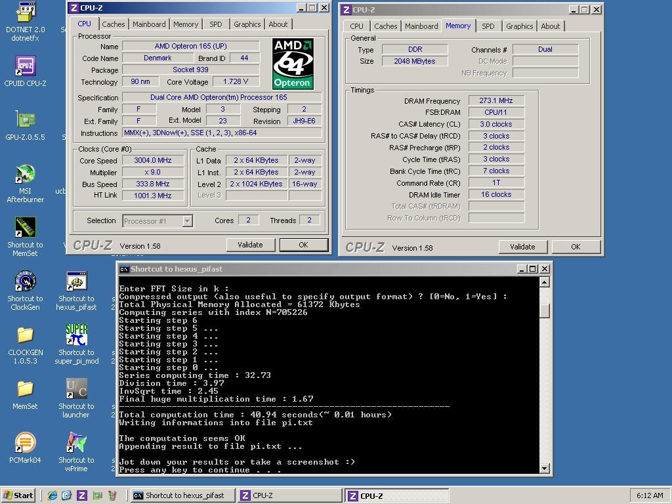Launch MSI Afterburner from the desktop
The height and width of the screenshot is (504, 672).
[x=26, y=184]
